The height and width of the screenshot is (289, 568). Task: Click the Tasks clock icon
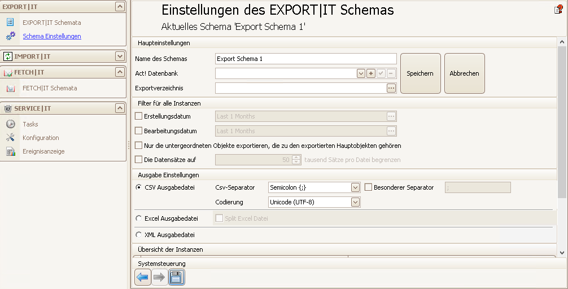click(x=11, y=124)
